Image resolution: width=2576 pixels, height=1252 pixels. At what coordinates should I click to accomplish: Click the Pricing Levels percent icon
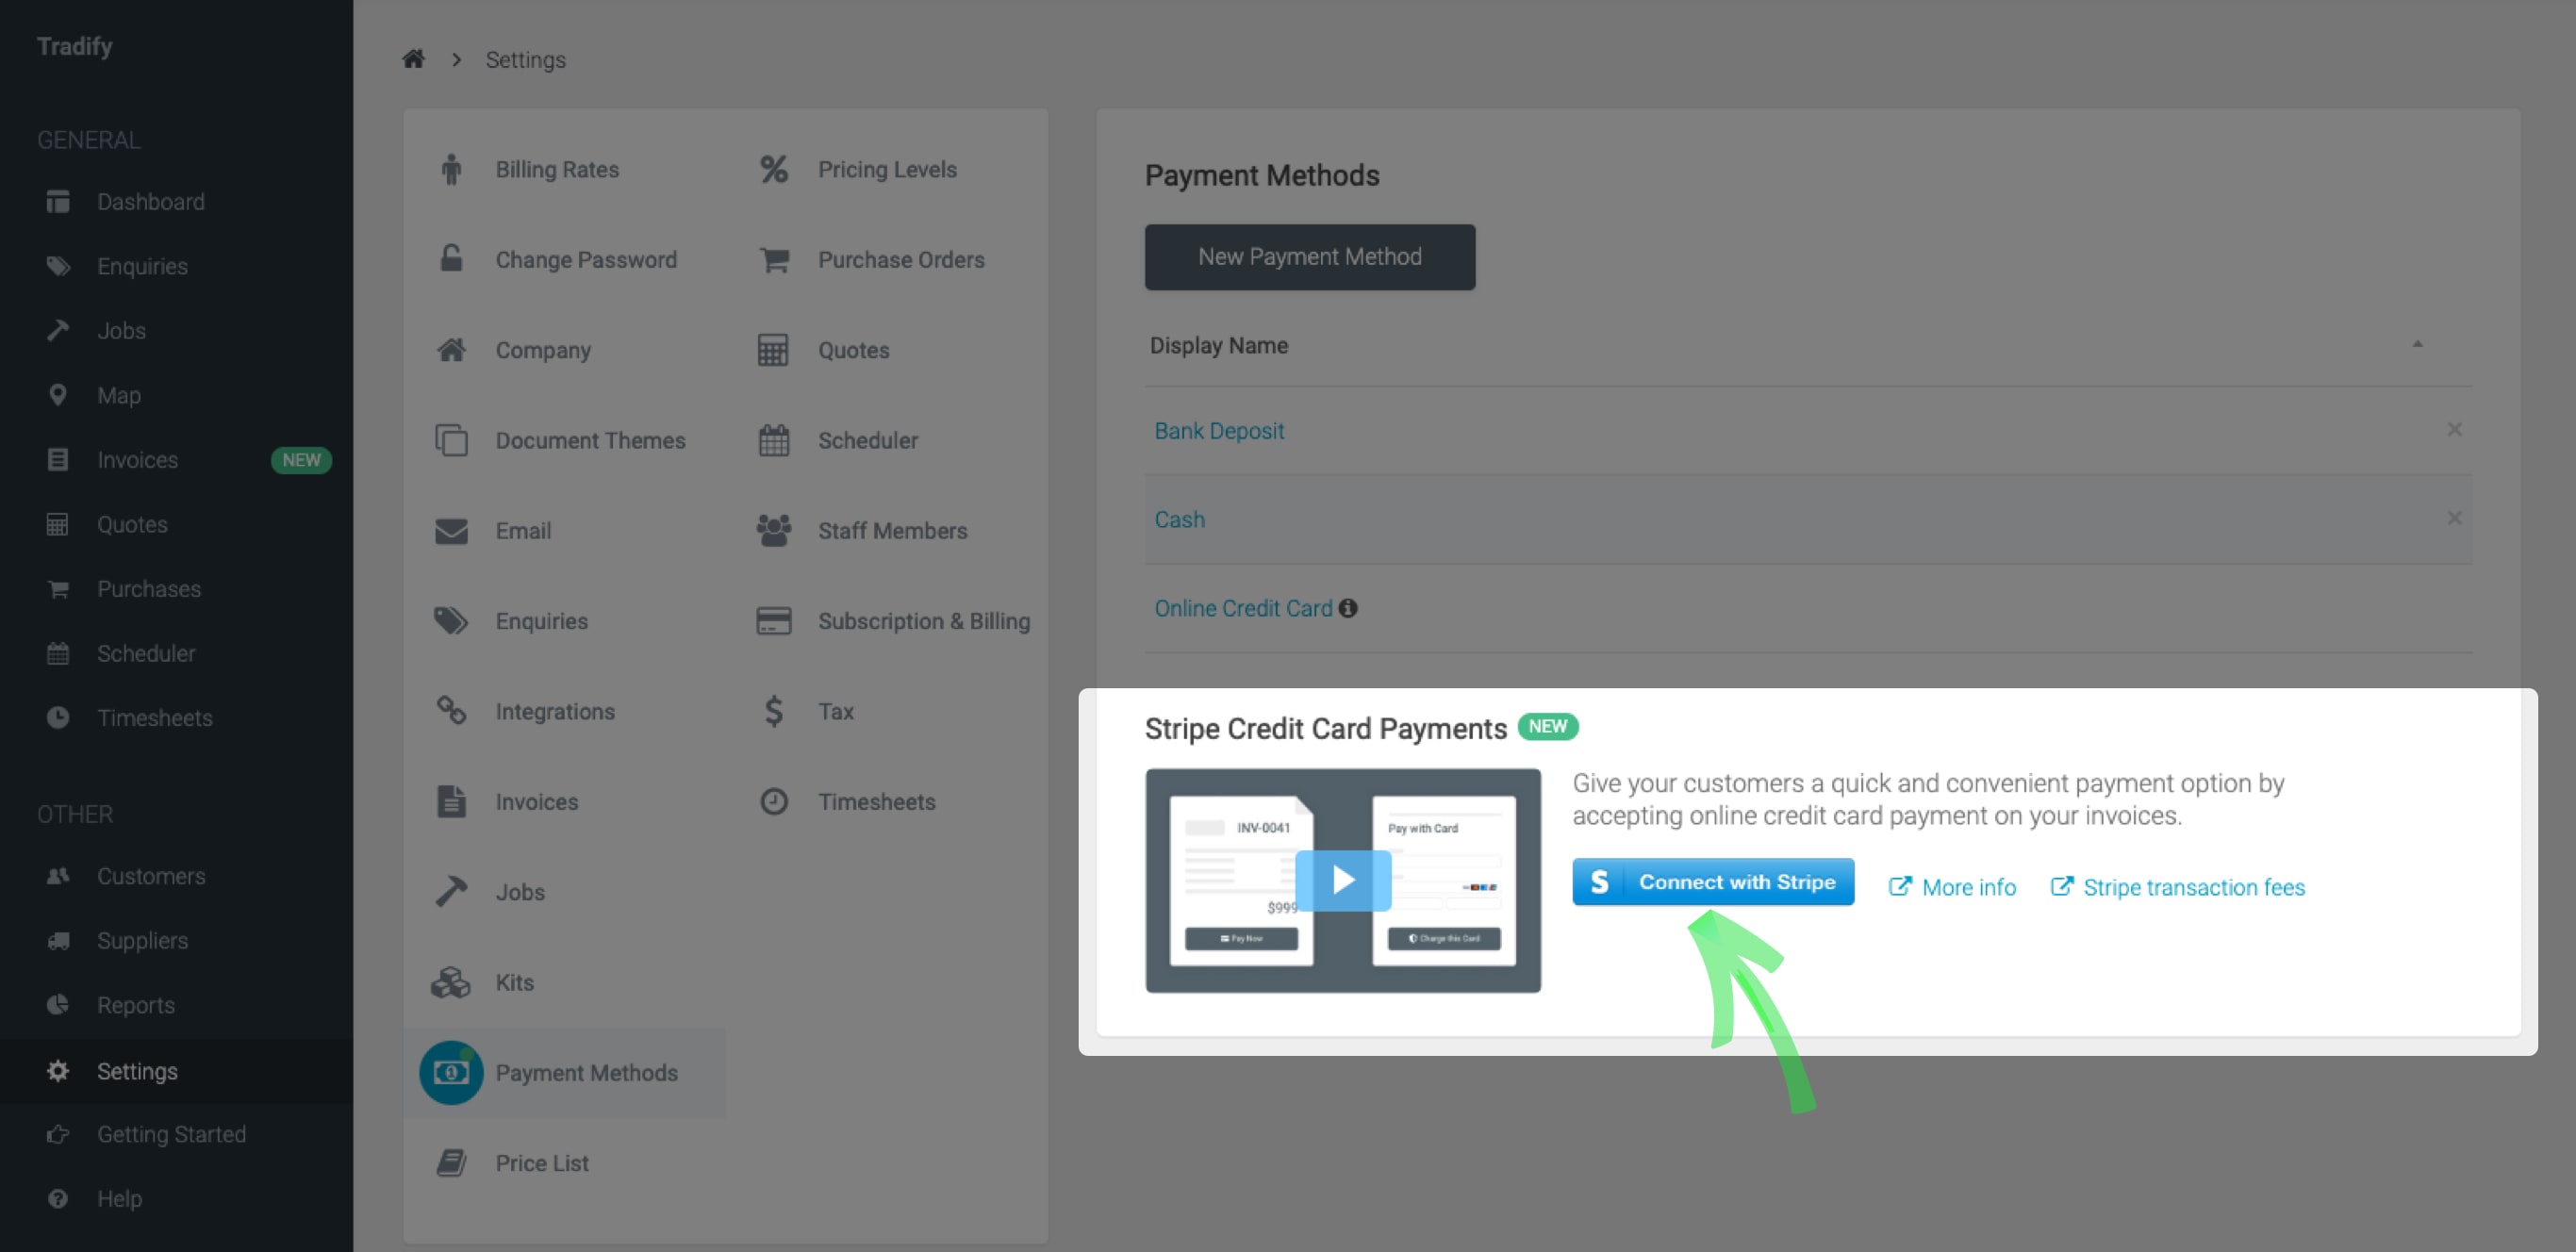click(774, 169)
